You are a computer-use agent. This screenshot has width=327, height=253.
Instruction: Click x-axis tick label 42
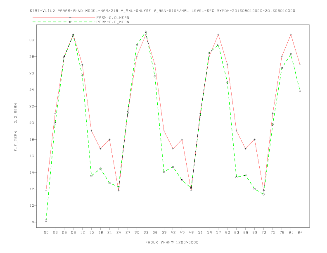click(x=173, y=232)
